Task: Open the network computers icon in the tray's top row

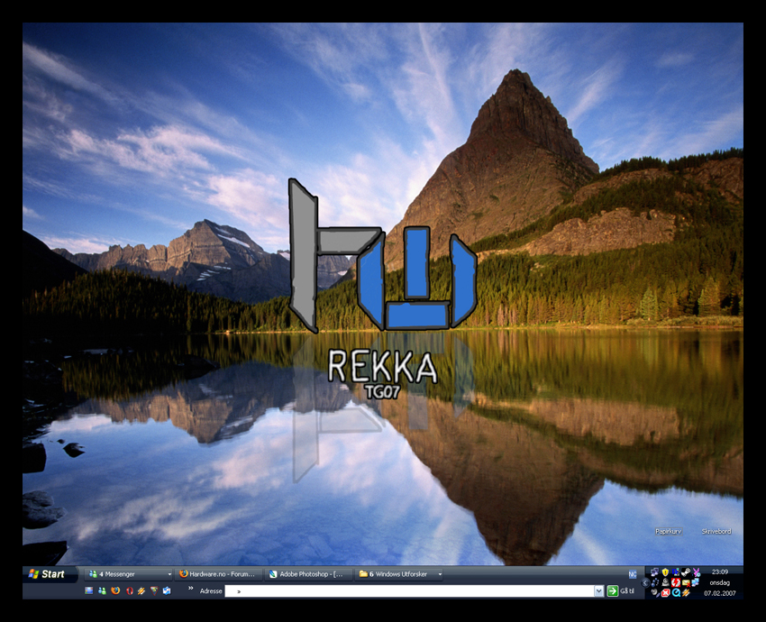Action: [x=654, y=572]
